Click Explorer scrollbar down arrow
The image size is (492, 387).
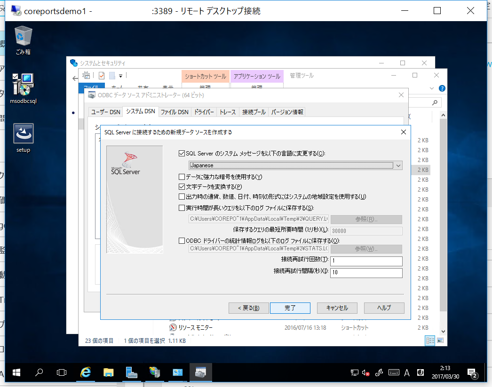click(x=443, y=331)
